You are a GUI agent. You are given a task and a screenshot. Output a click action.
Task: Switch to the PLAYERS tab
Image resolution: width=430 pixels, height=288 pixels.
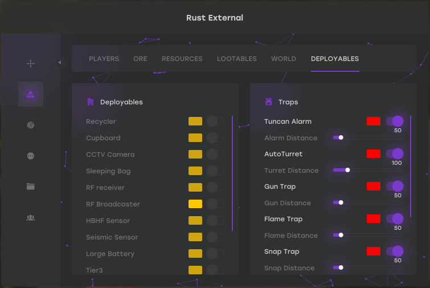(104, 59)
